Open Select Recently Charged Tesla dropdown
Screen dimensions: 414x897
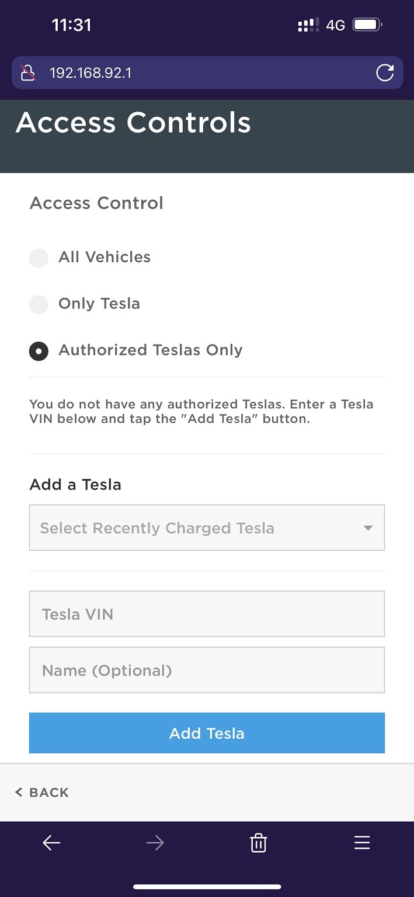coord(199,528)
